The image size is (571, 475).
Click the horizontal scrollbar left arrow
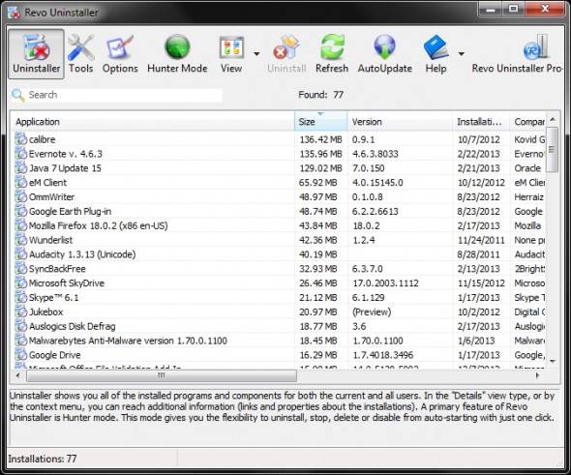(17, 375)
